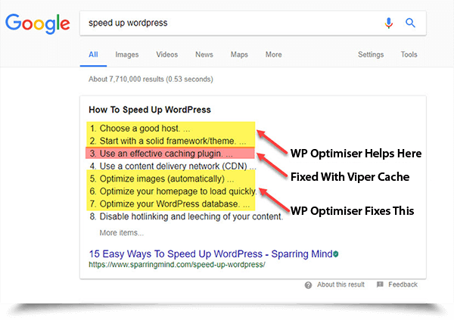
Task: Select the All results tab
Action: (x=93, y=54)
